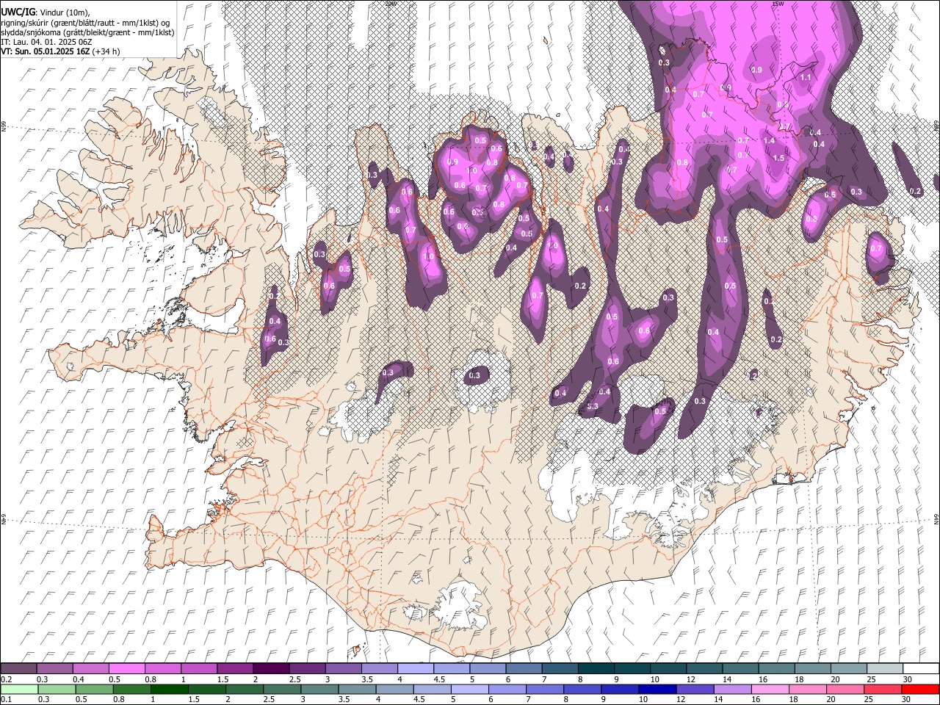The image size is (940, 705).
Task: Click the darkest purple swatch between 2 and 2.5
Action: [272, 669]
